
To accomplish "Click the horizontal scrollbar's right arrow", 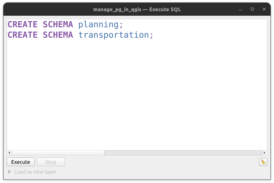I will tap(264, 153).
